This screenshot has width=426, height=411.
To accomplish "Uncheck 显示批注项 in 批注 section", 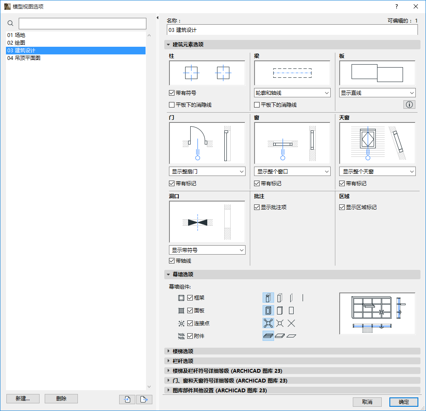I will pyautogui.click(x=257, y=207).
